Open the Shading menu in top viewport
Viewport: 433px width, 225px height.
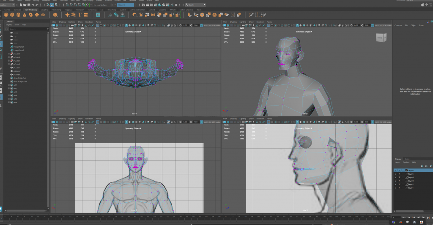[x=62, y=22]
